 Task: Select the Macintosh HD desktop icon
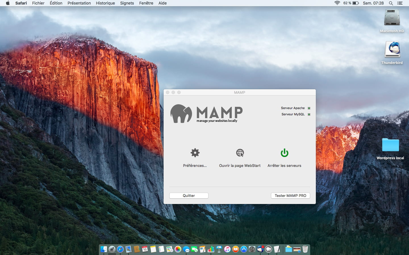392,18
